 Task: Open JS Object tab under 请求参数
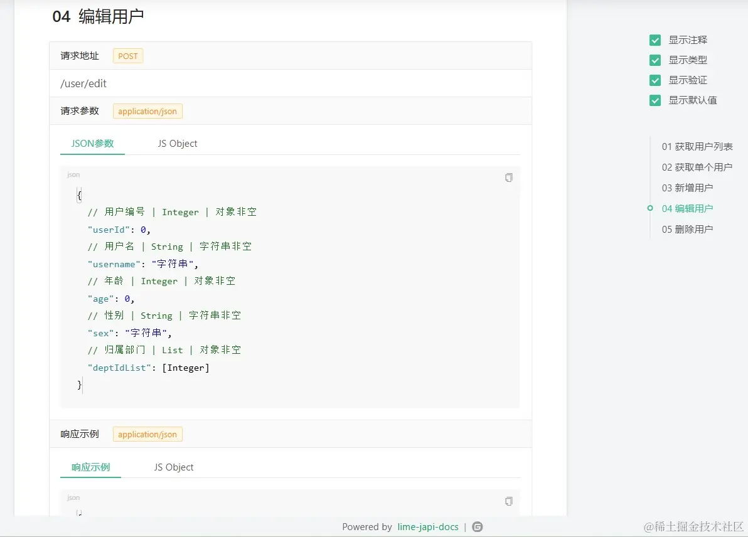(x=178, y=144)
